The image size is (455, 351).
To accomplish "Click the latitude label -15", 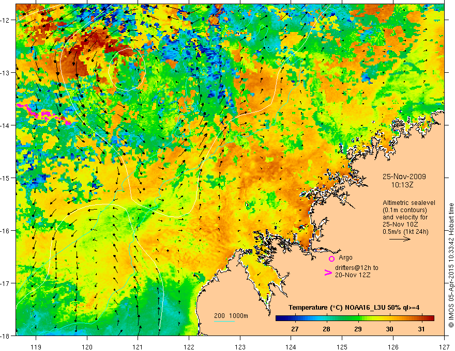I will pyautogui.click(x=6, y=178).
